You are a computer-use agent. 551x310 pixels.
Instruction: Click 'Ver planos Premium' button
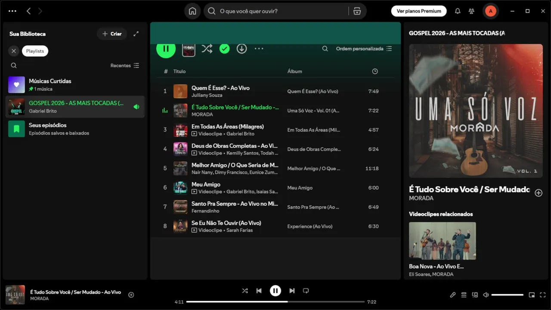(419, 11)
